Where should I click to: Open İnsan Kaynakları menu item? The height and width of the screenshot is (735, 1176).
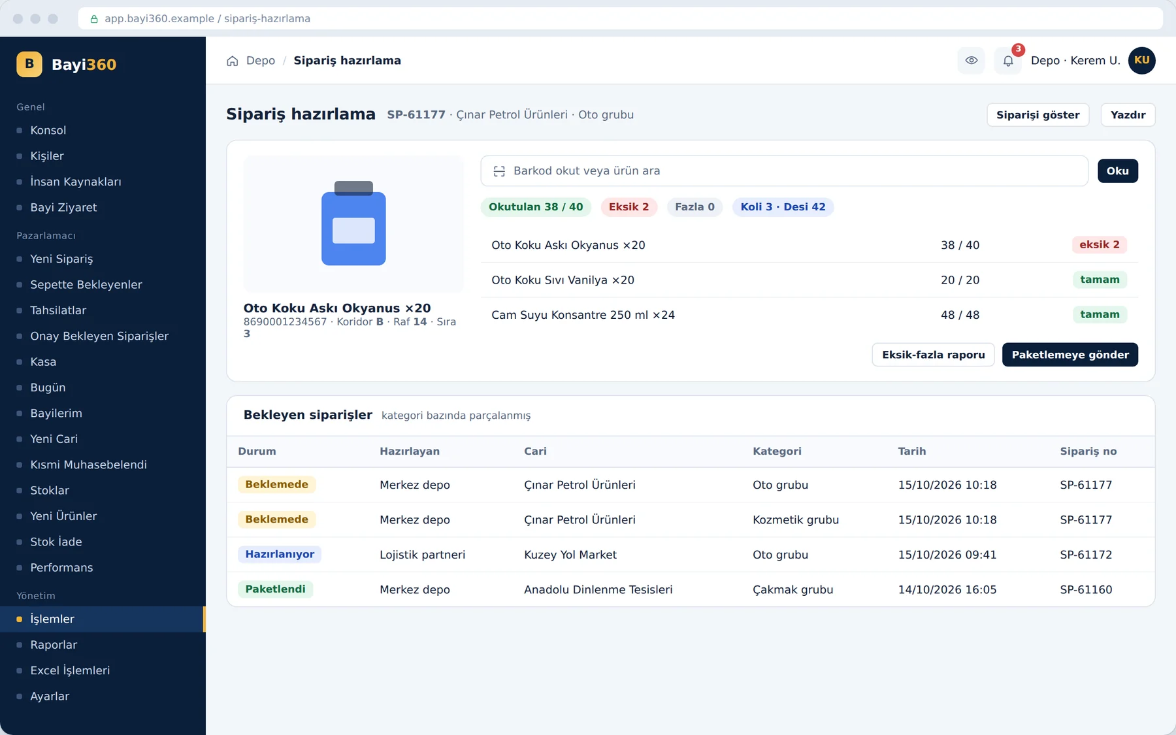click(x=103, y=182)
